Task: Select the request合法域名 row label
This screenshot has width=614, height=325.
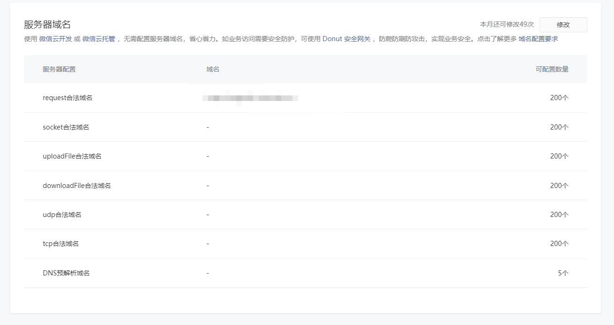Action: (x=67, y=98)
